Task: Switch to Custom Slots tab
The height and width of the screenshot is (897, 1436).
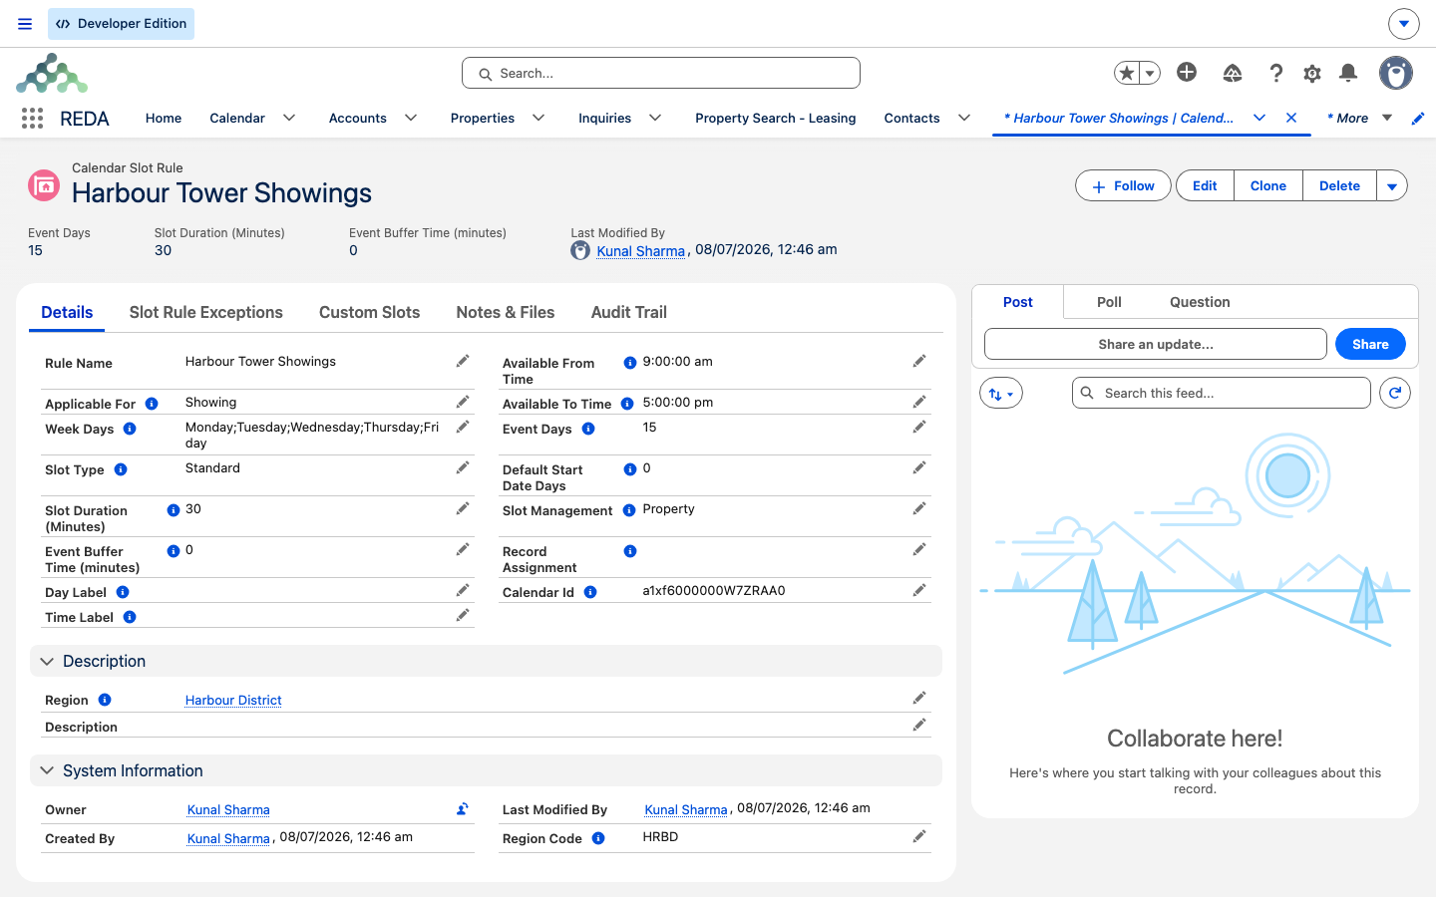Action: coord(369,312)
